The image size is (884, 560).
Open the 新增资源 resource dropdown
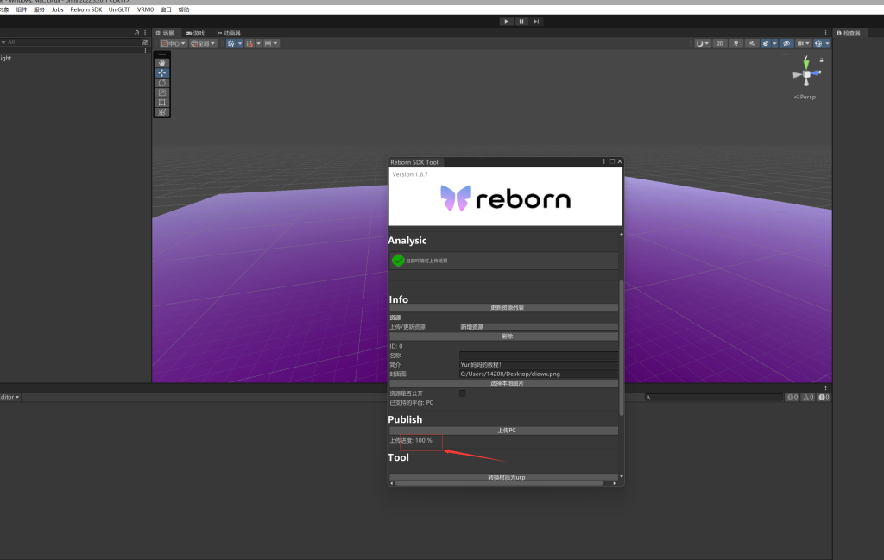pyautogui.click(x=538, y=327)
